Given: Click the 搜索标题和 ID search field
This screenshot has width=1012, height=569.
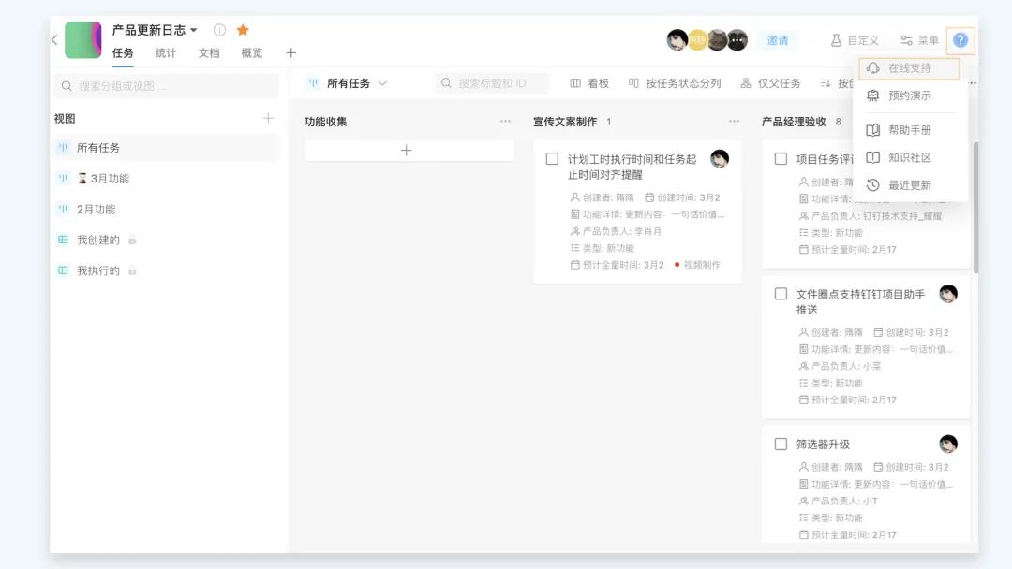Looking at the screenshot, I should point(492,83).
